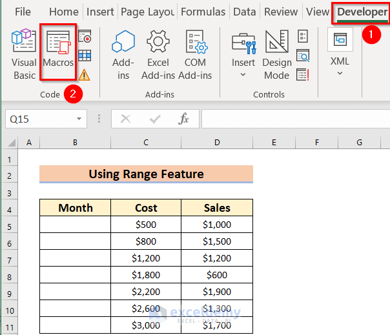Open Macro Security warning icon

(x=85, y=75)
